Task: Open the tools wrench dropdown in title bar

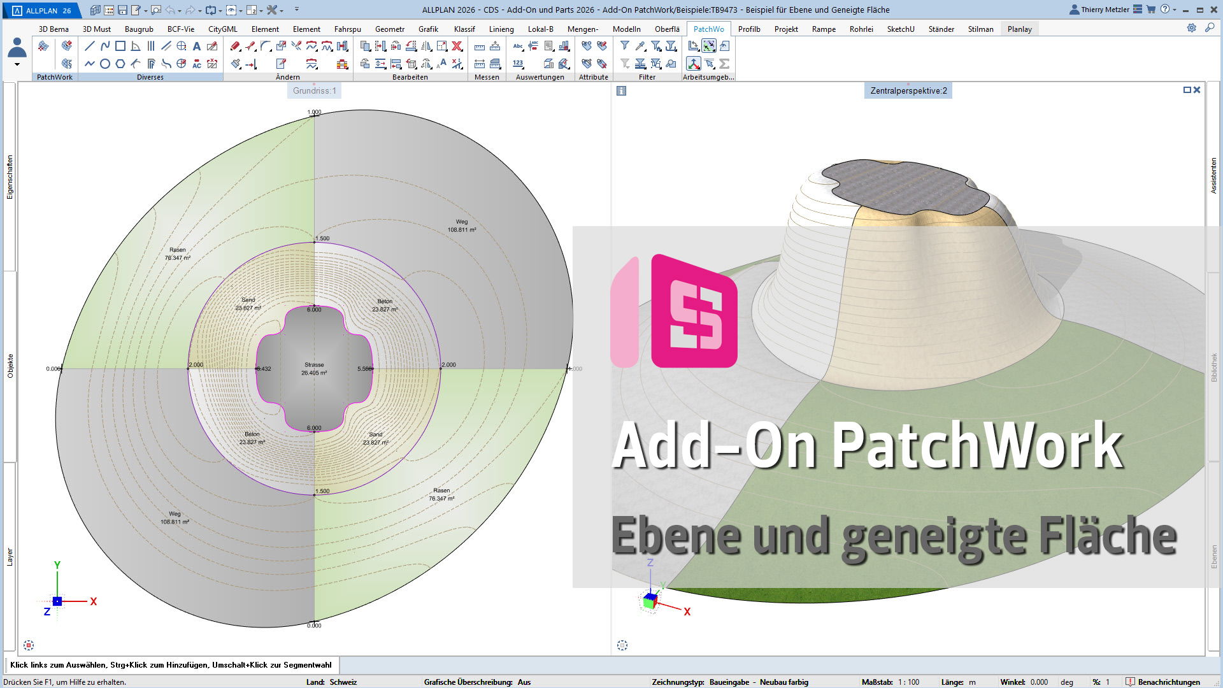Action: tap(282, 10)
